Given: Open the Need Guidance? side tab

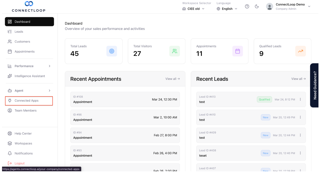Looking at the screenshot, I should point(315,85).
